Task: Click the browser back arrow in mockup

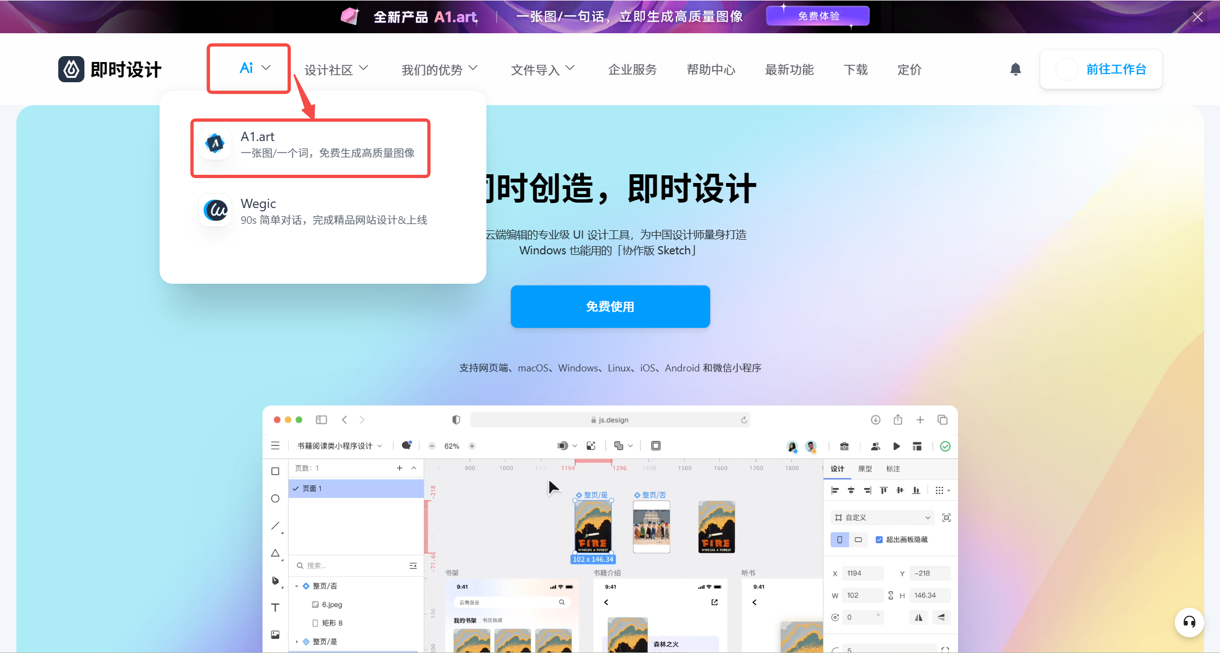Action: (344, 419)
